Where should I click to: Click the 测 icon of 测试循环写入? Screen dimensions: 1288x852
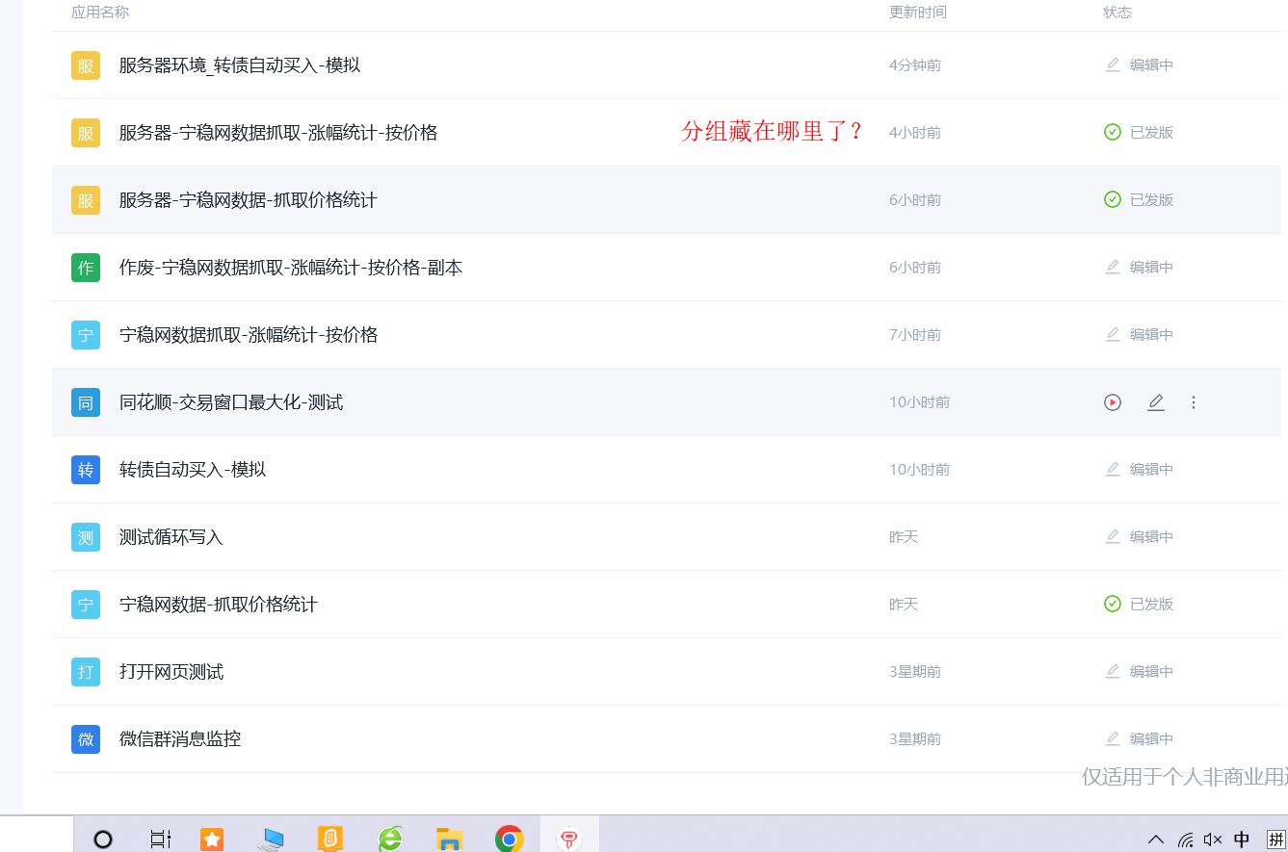(86, 537)
